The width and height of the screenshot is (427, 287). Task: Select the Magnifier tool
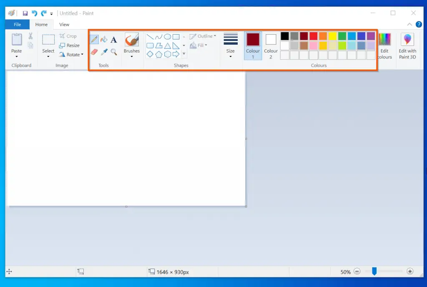(x=113, y=51)
